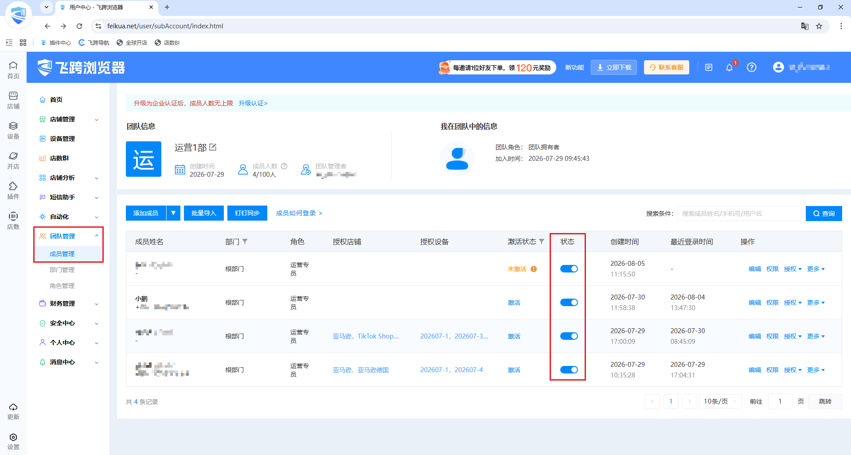851x455 pixels.
Task: Expand the 店铺管理 menu
Action: point(68,119)
